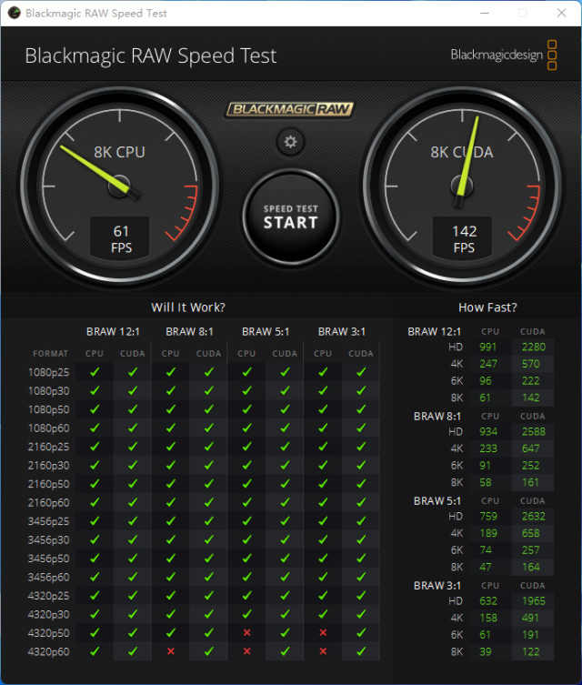Select the red X for 4320p50 BRAW 5:1 CPU
This screenshot has width=582, height=685.
tap(247, 632)
